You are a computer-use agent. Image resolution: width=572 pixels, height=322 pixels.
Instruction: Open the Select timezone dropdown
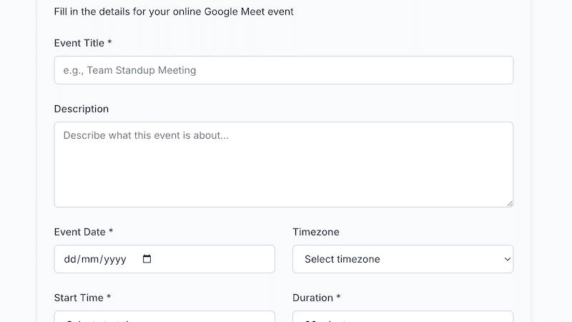[402, 259]
